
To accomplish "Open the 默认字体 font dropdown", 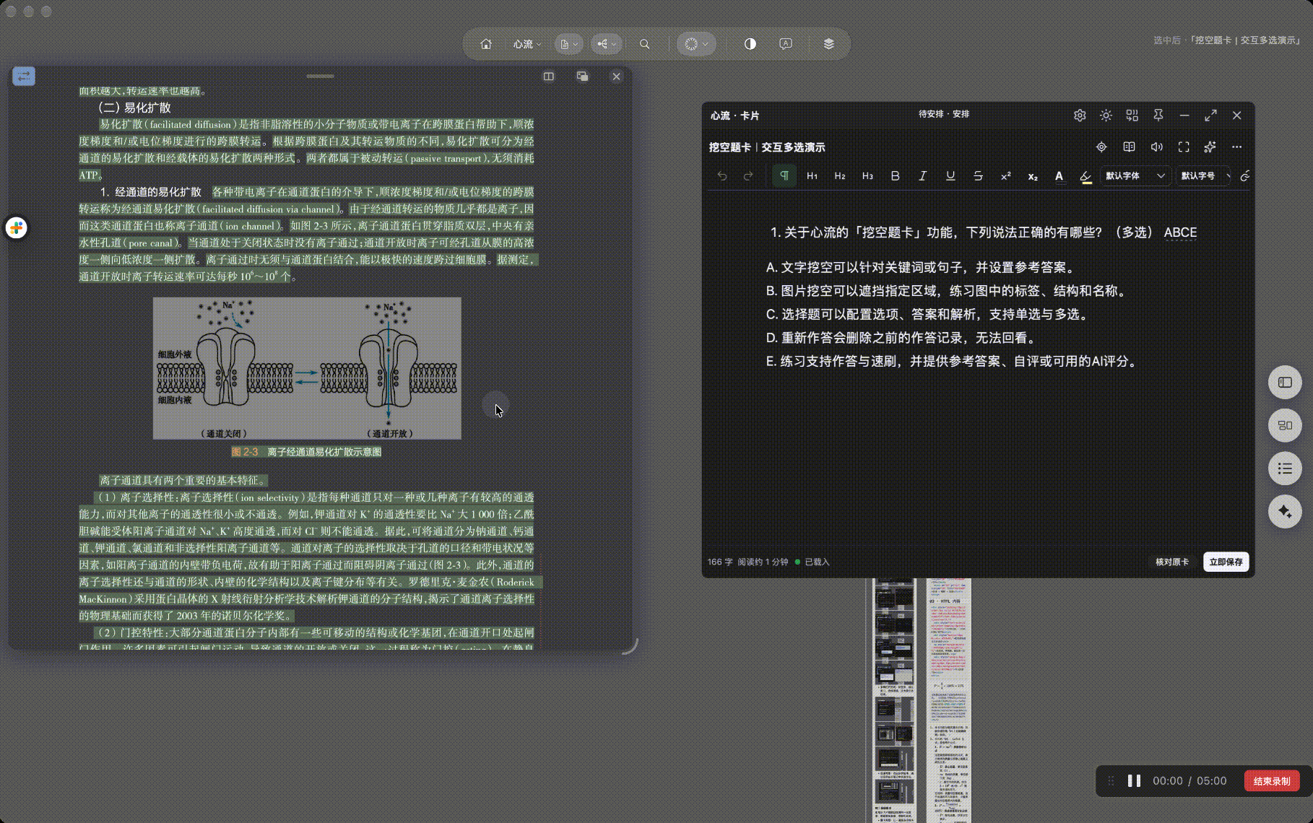I will click(1135, 176).
